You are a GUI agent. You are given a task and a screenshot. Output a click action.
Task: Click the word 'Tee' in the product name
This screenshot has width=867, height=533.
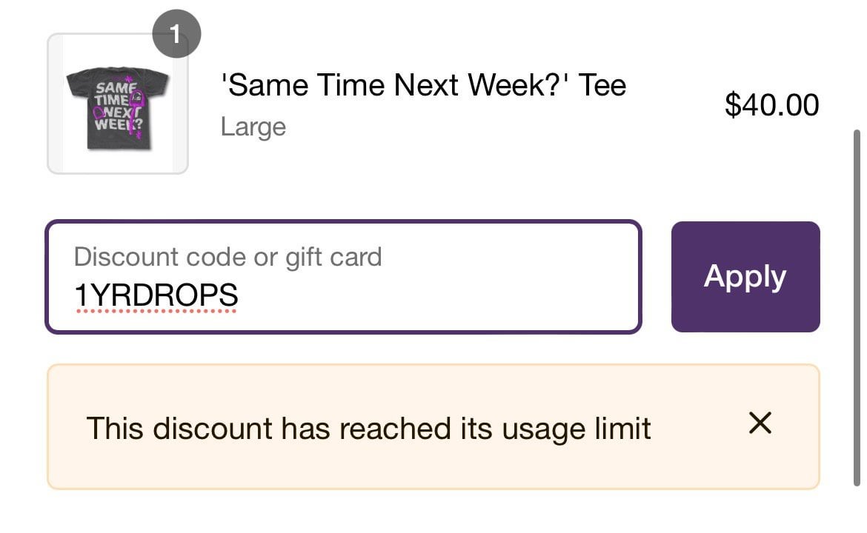[x=602, y=86]
